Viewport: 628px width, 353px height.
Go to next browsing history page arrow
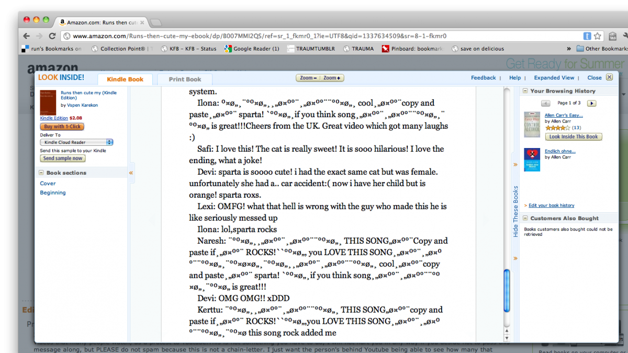[x=591, y=103]
